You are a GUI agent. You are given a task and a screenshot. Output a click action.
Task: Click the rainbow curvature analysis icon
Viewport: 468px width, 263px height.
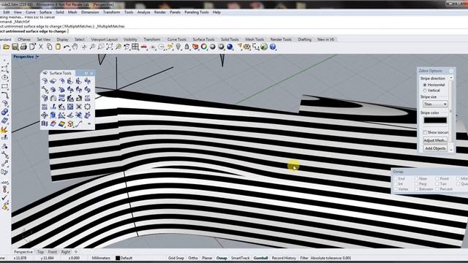61,123
